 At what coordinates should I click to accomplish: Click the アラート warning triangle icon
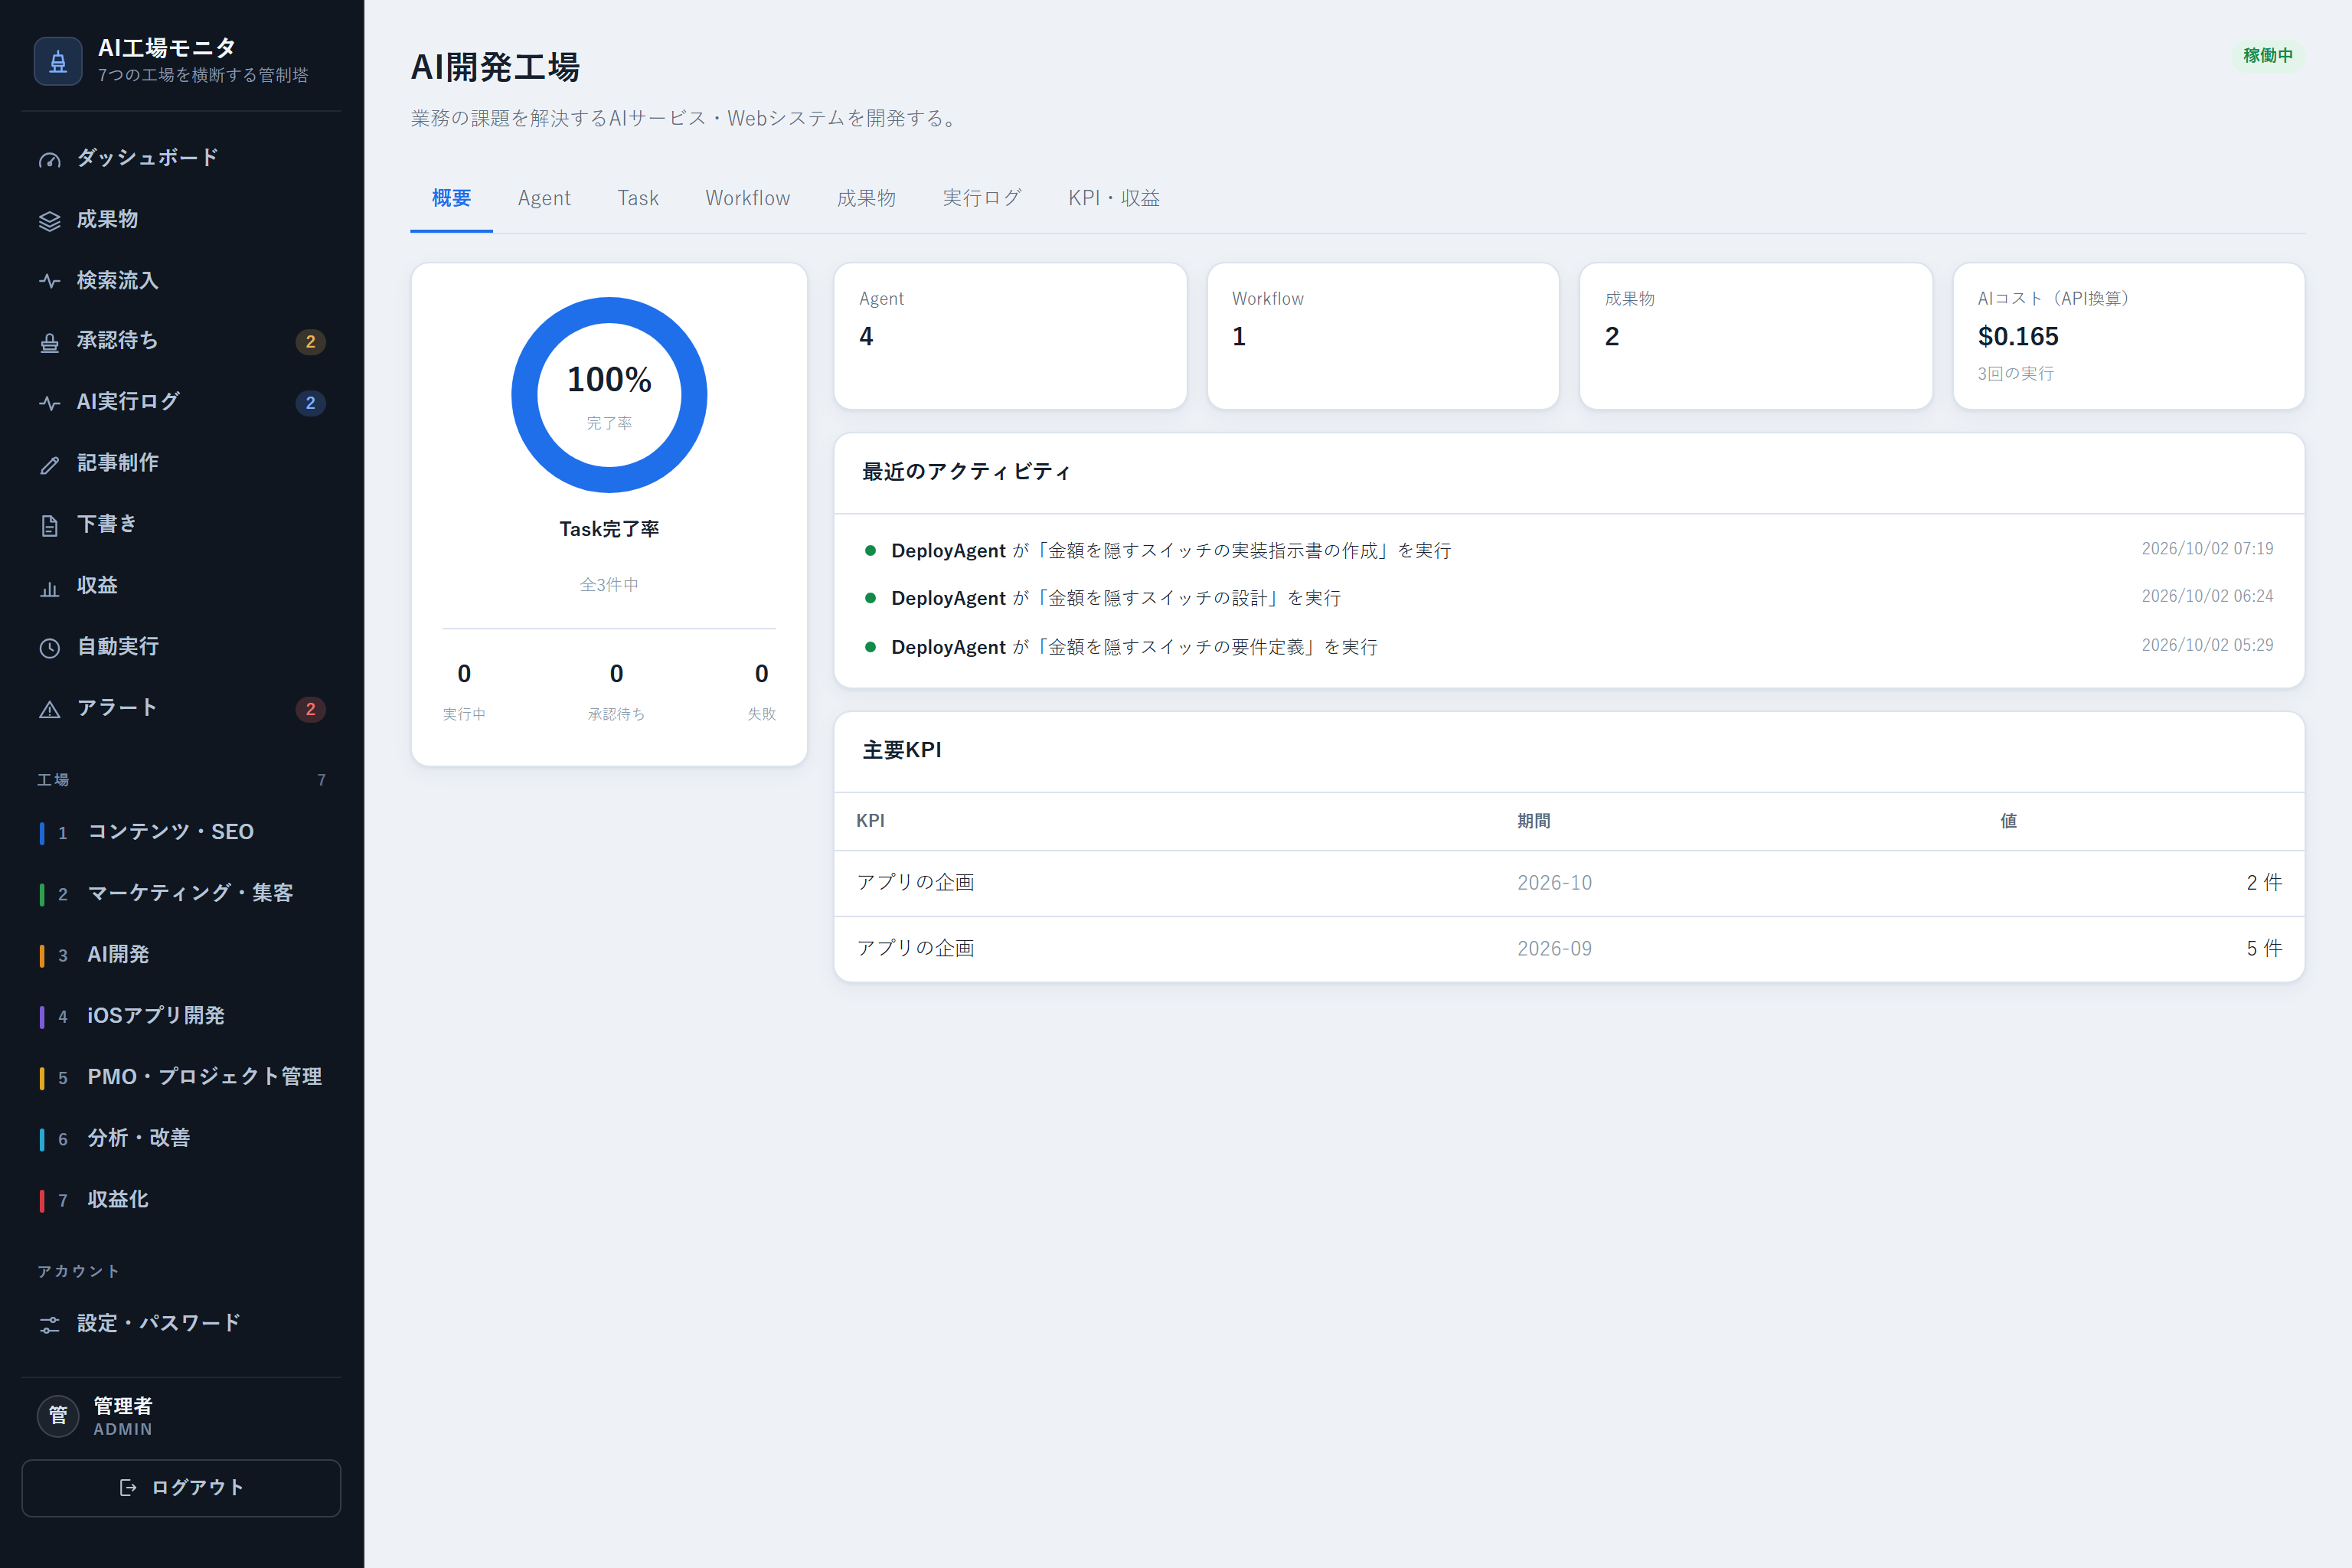click(49, 710)
